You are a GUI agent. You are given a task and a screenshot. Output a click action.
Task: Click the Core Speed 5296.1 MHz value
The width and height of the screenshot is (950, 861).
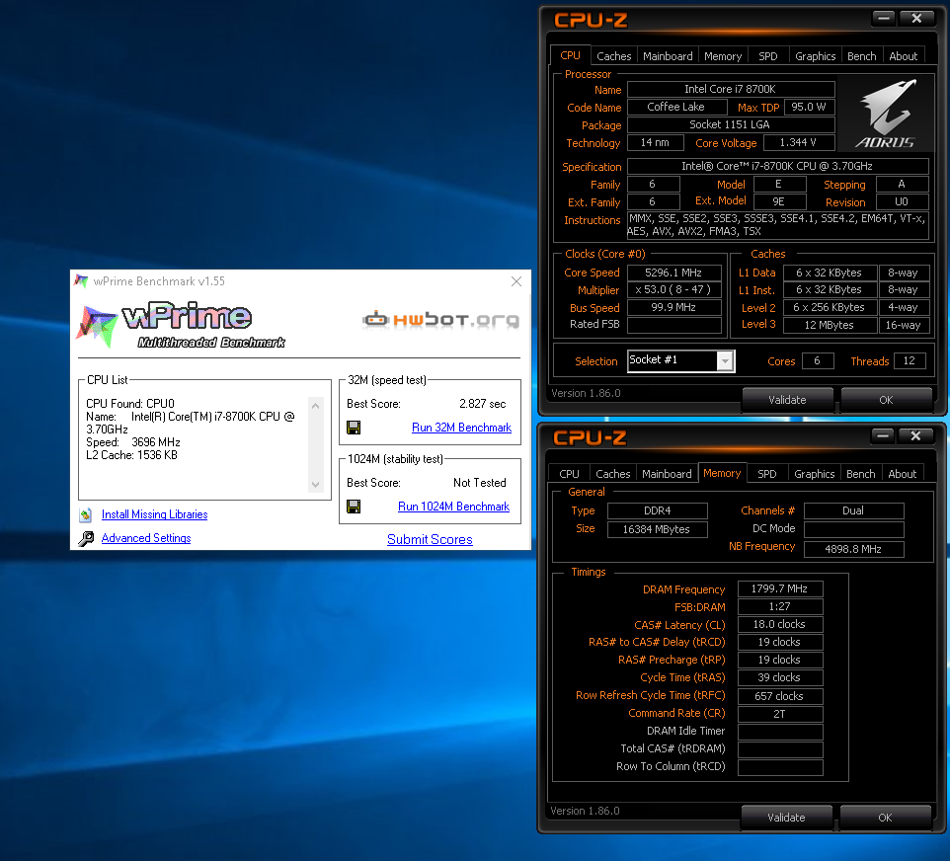(x=673, y=273)
